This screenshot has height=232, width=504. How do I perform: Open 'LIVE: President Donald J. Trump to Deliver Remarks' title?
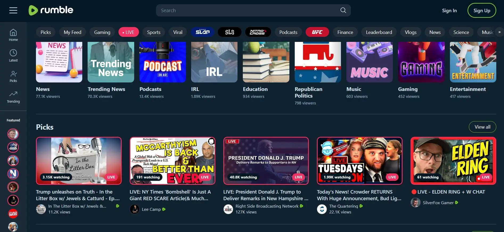pos(266,195)
